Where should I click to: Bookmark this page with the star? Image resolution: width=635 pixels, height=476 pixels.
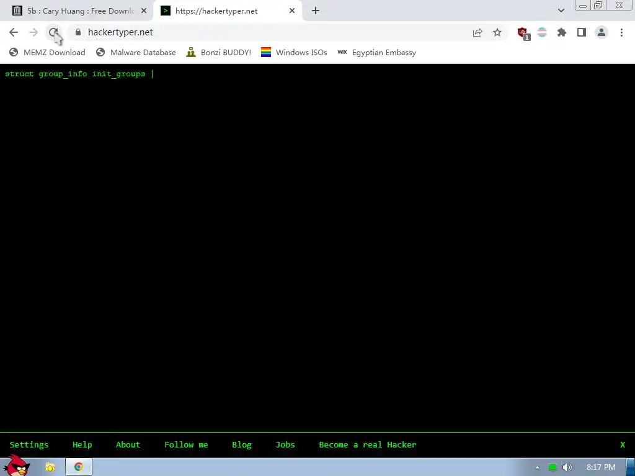click(497, 32)
